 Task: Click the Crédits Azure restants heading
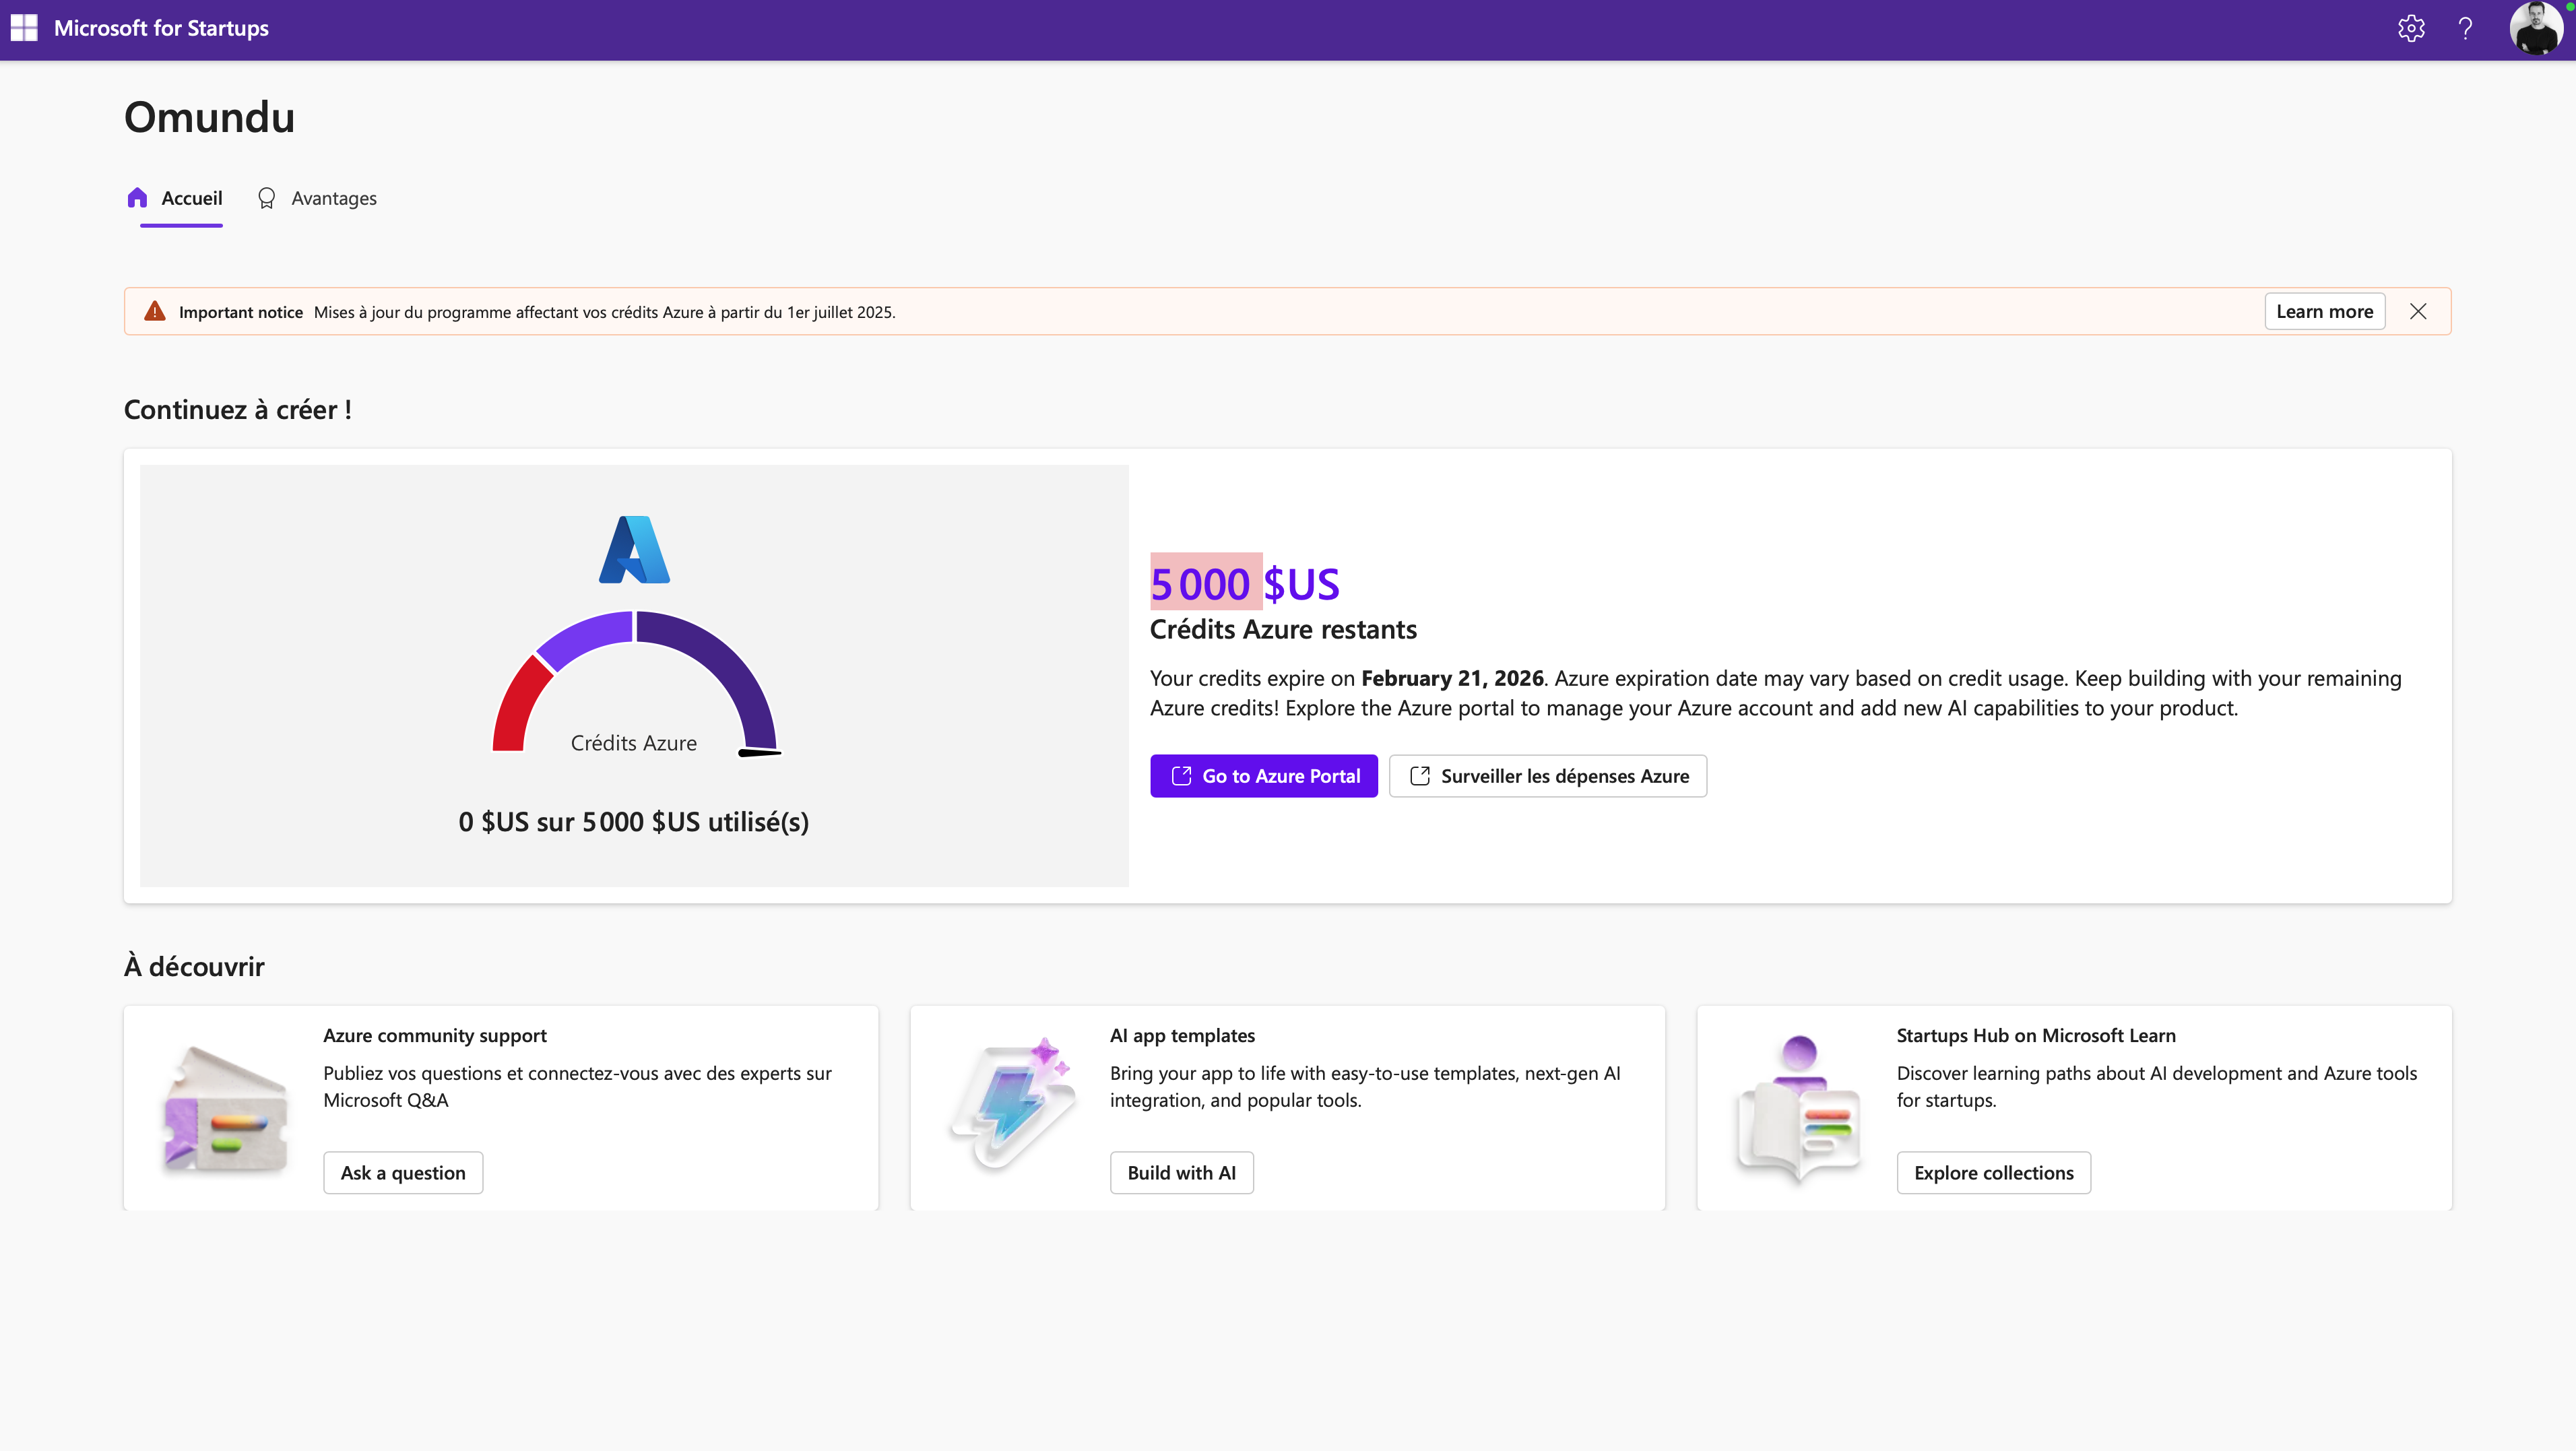pyautogui.click(x=1283, y=630)
